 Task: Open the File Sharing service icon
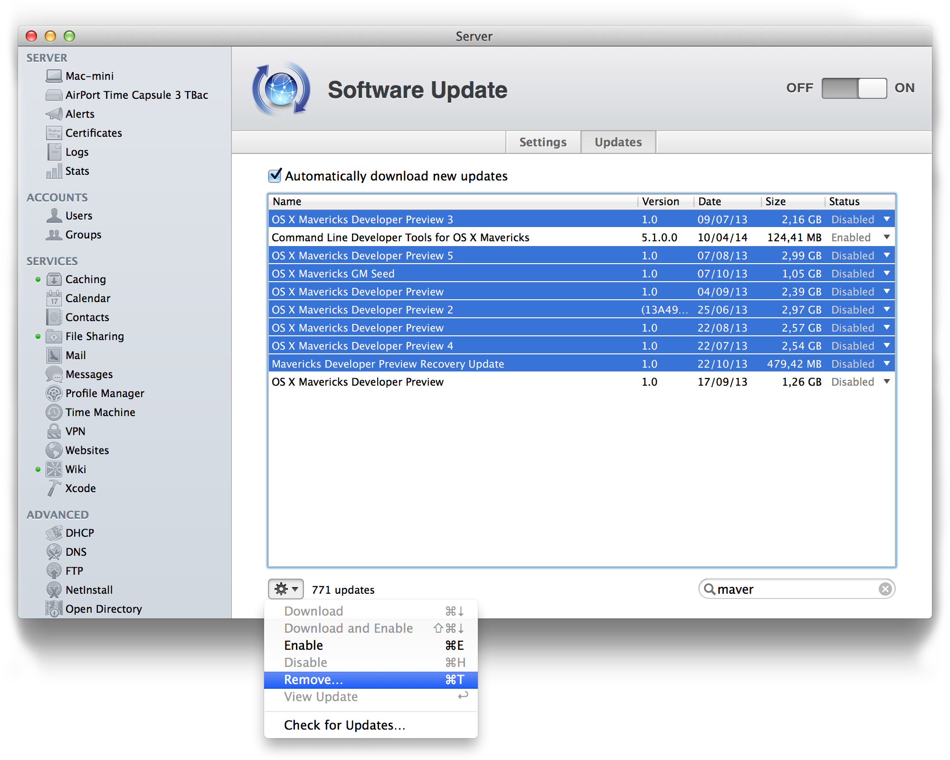(x=54, y=336)
